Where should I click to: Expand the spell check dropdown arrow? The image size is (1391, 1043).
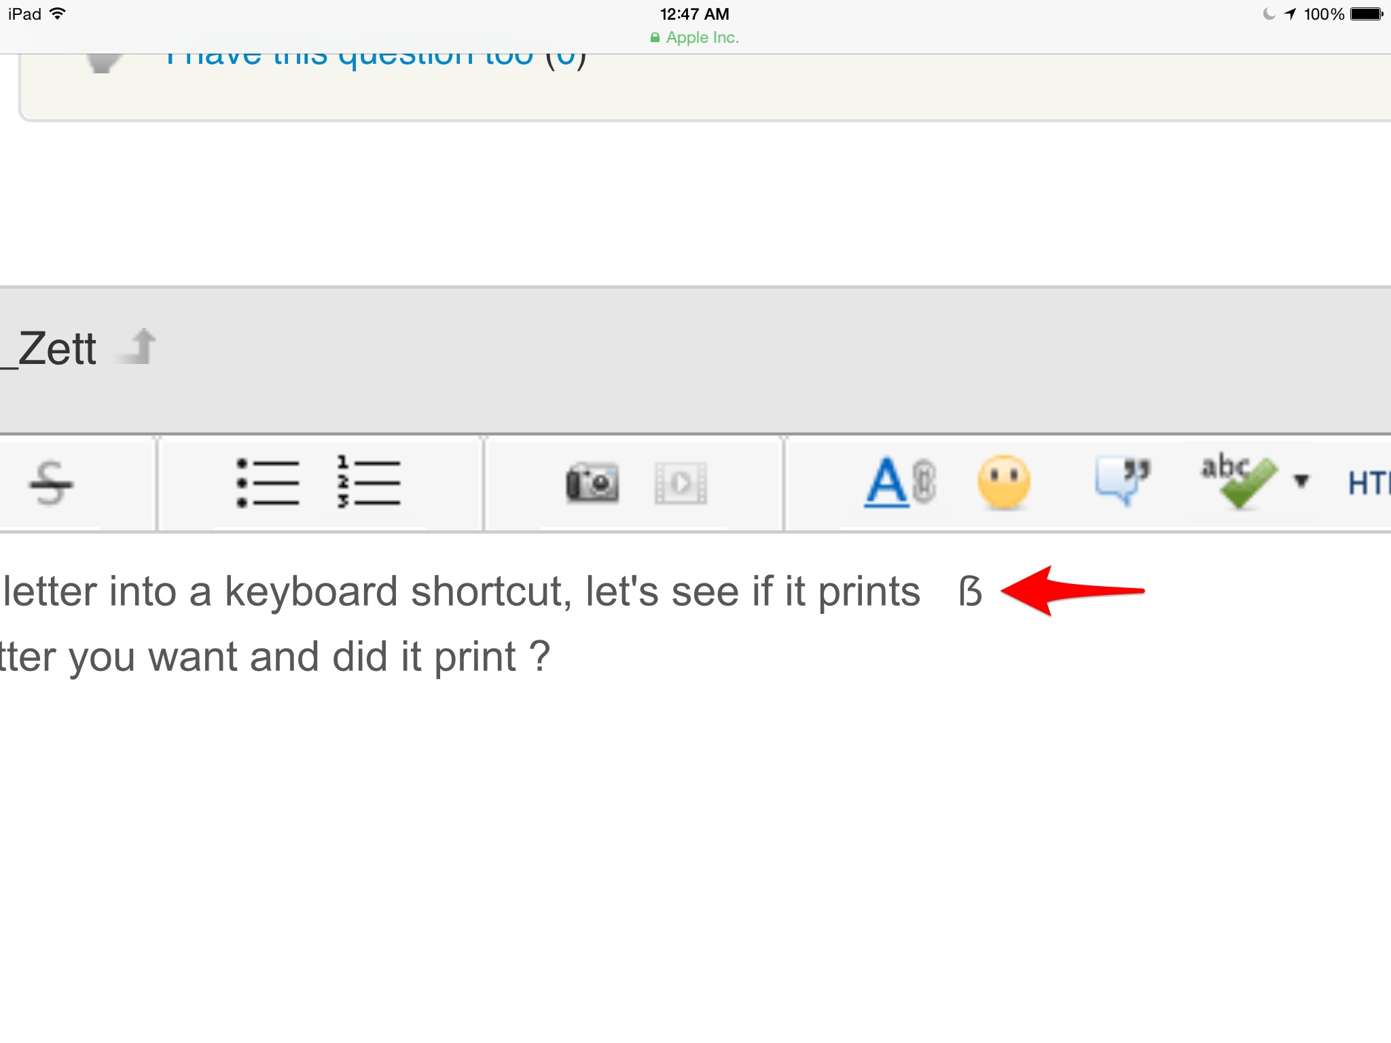[x=1301, y=481]
